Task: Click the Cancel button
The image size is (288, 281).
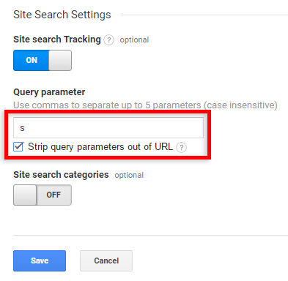Action: pos(106,261)
